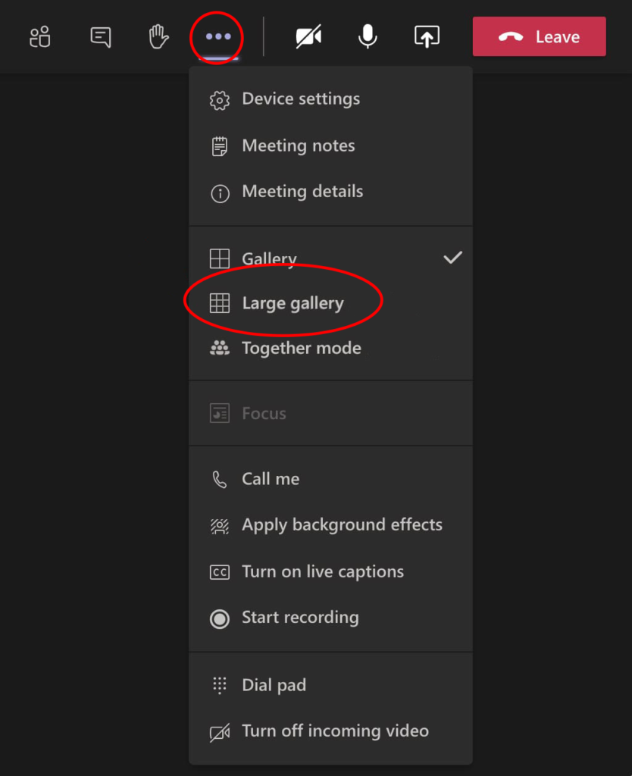The image size is (632, 776).
Task: Click the More actions ellipsis button
Action: 217,36
